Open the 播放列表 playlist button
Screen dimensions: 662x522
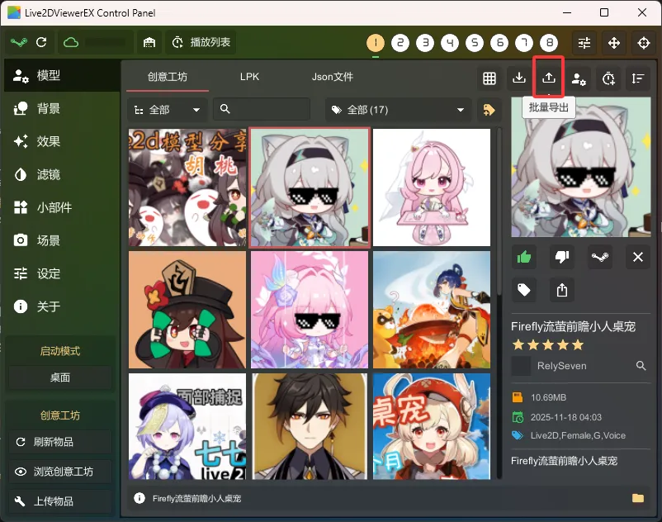point(201,42)
